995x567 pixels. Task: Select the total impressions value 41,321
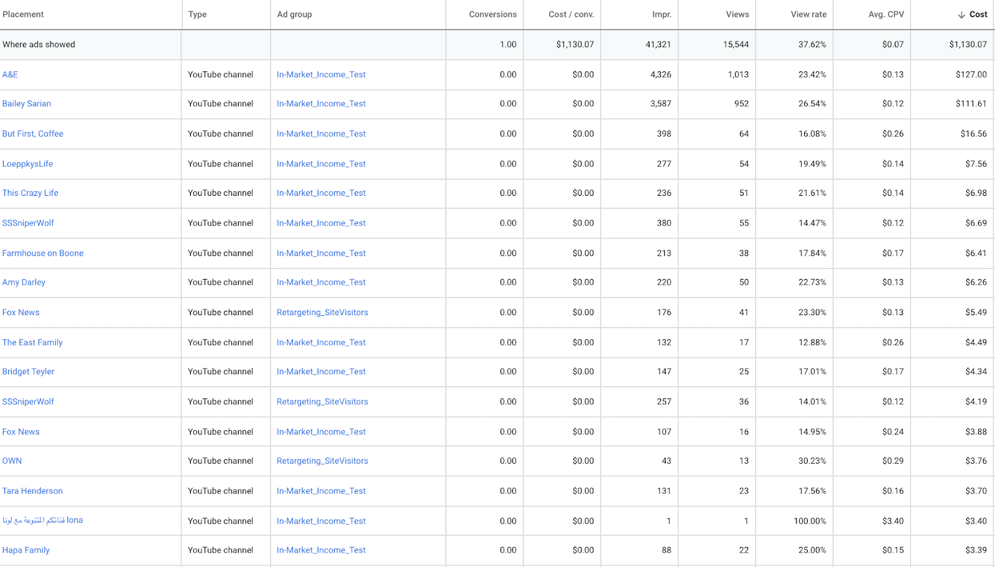click(x=658, y=45)
